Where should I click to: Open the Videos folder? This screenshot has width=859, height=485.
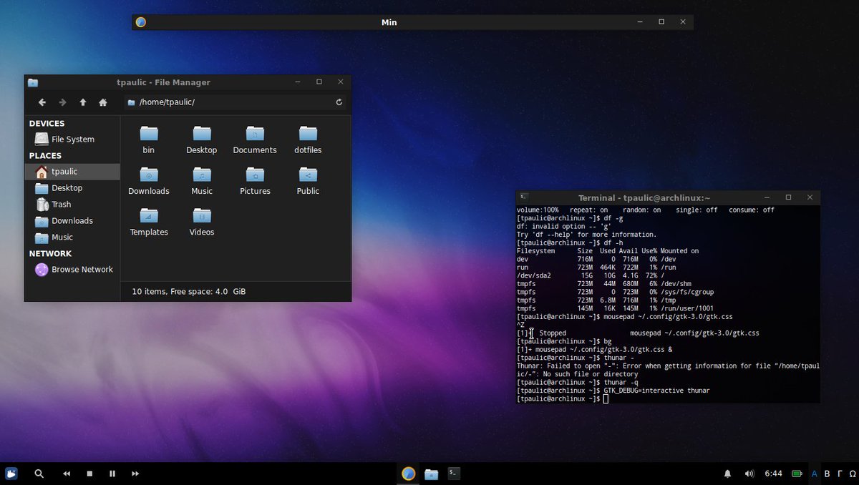pos(202,222)
